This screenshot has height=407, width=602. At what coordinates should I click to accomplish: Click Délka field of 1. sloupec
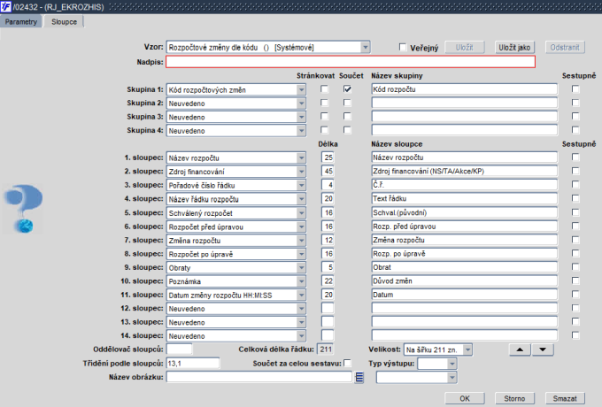point(328,157)
